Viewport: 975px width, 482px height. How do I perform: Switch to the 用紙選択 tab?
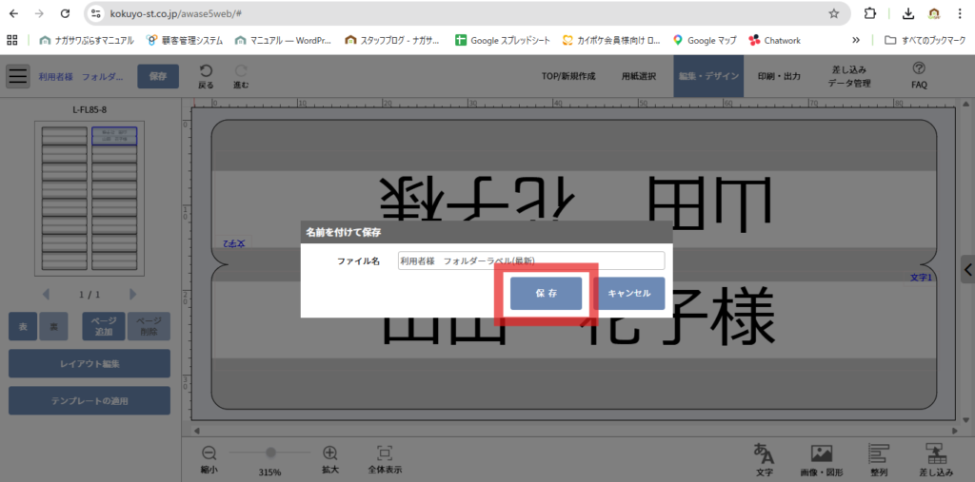point(637,76)
